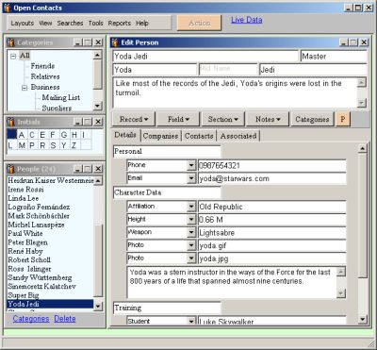Filter by initial C

pyautogui.click(x=32, y=135)
